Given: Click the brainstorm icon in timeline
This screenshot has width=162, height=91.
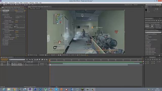Looking at the screenshot, I should pyautogui.click(x=42, y=60).
